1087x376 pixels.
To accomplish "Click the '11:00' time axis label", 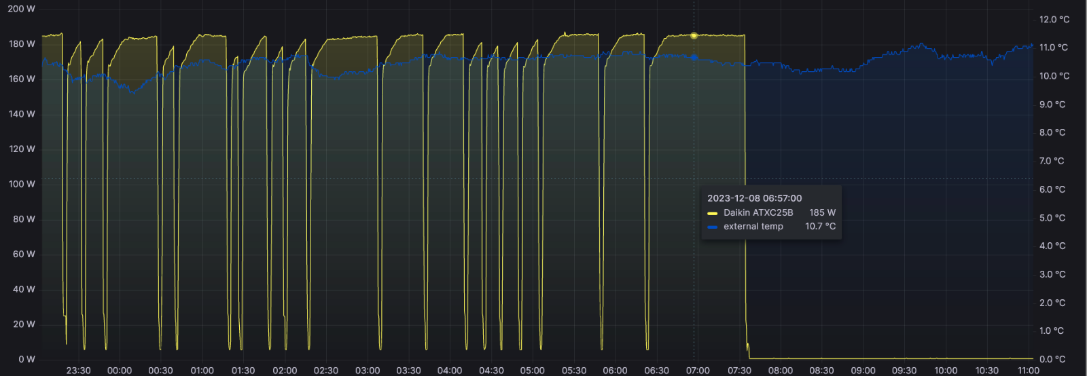I will (1029, 371).
